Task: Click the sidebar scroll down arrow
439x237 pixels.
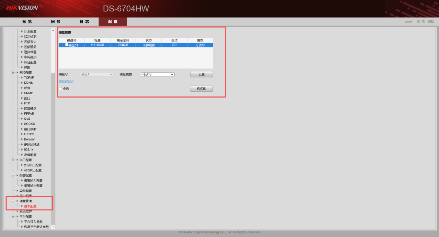Action: 53,227
